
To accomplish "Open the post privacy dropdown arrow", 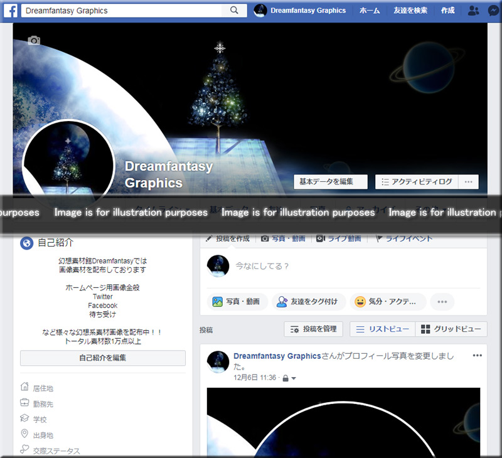I will (294, 378).
